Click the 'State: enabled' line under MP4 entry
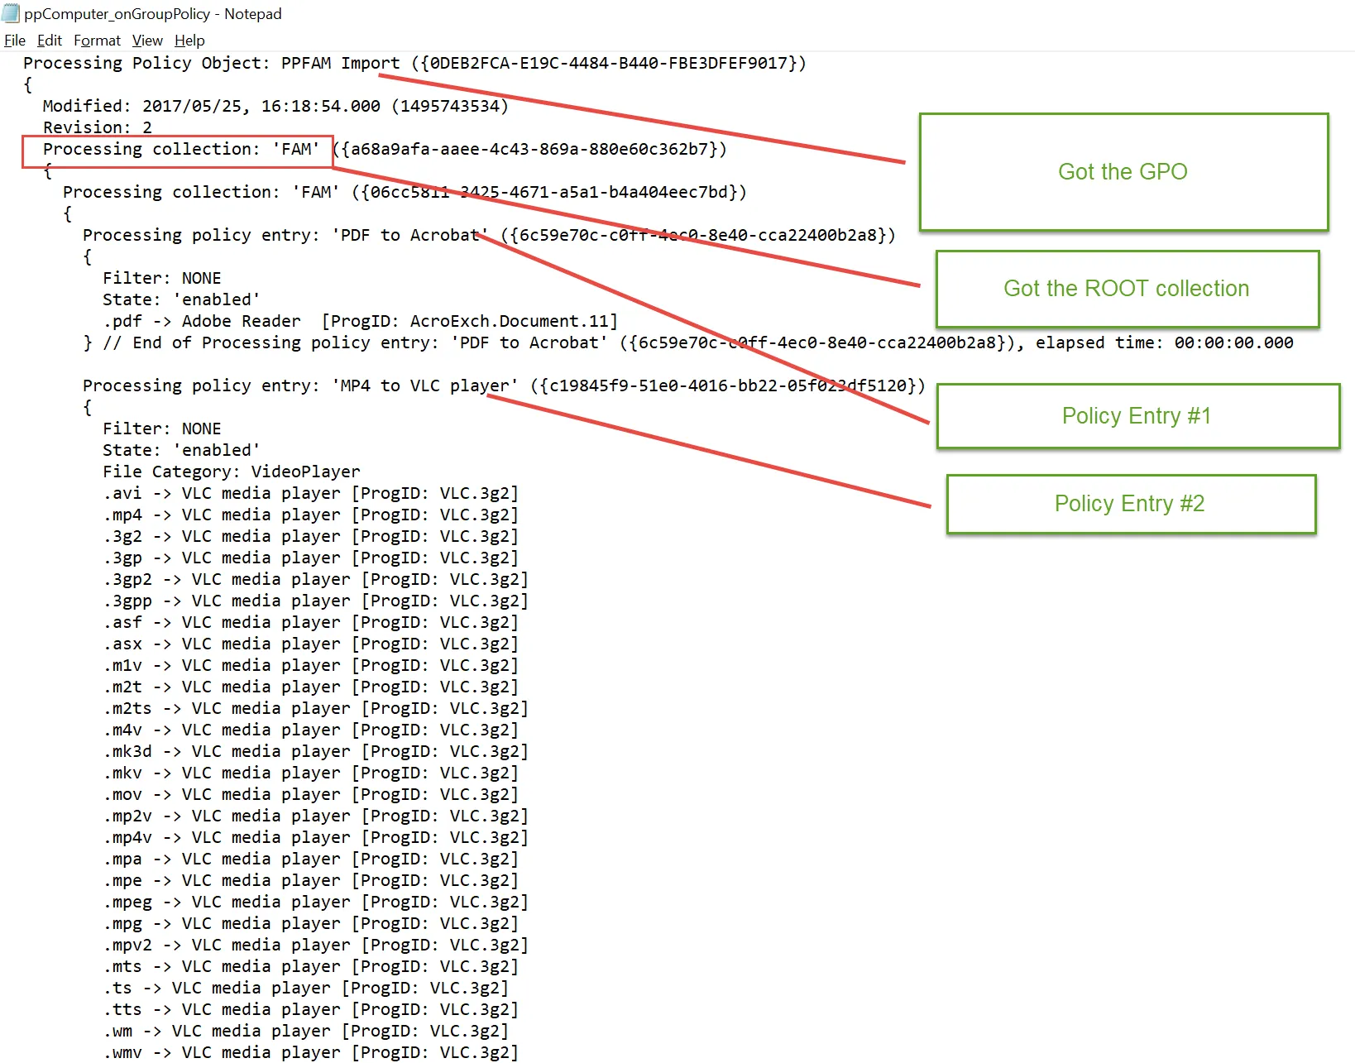This screenshot has width=1355, height=1063. click(180, 449)
